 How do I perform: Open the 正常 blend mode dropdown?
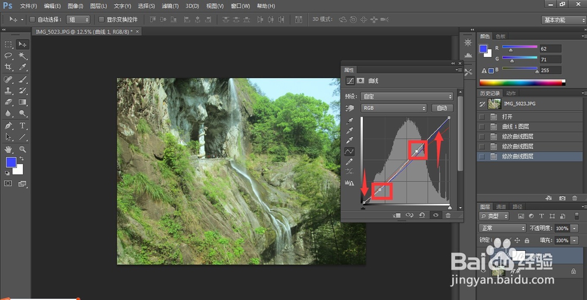pyautogui.click(x=502, y=228)
